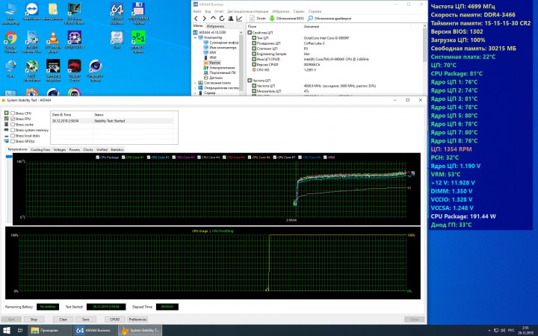Click driver update magnifier button
The image size is (538, 336).
(330, 19)
